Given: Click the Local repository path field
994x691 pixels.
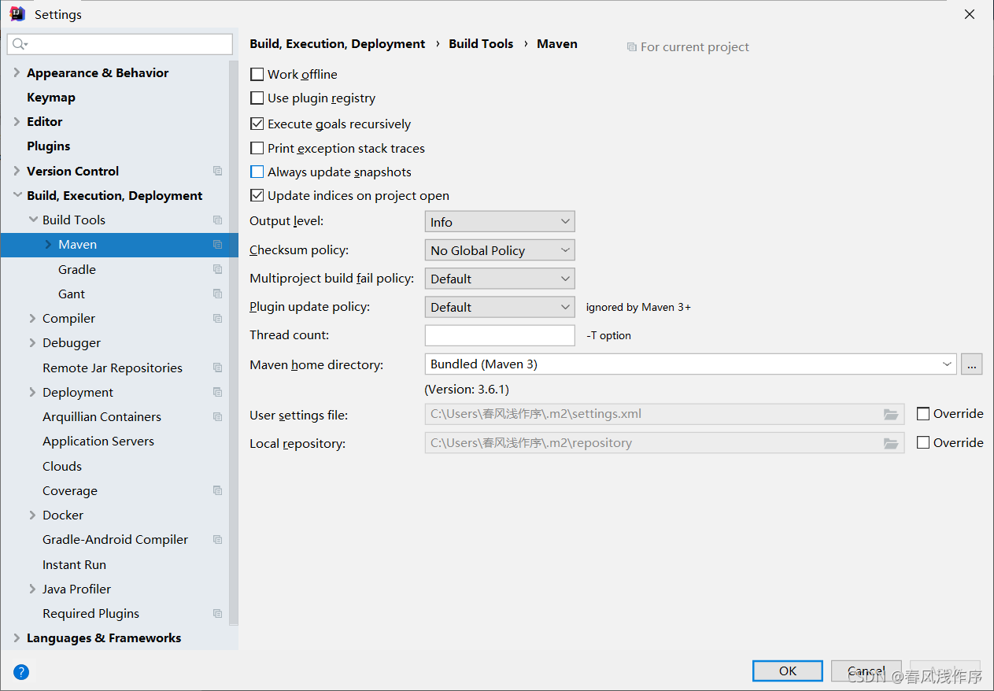Looking at the screenshot, I should 664,443.
